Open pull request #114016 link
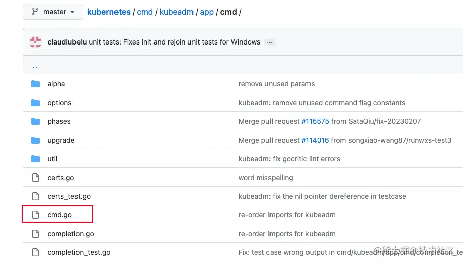This screenshot has height=264, width=463. click(x=315, y=140)
